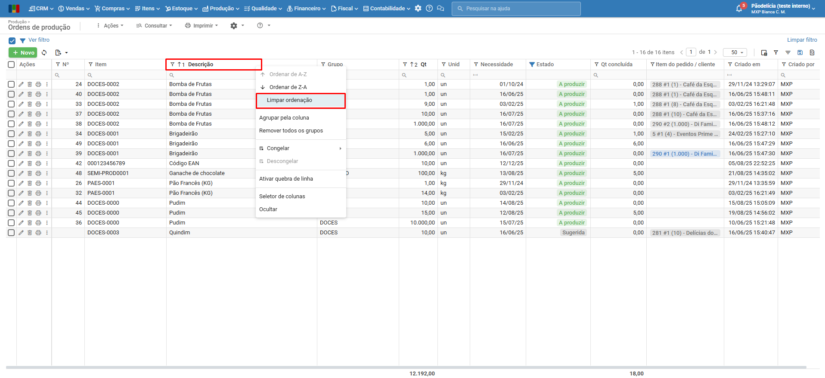
Task: Expand the Ações dropdown menu
Action: click(110, 26)
